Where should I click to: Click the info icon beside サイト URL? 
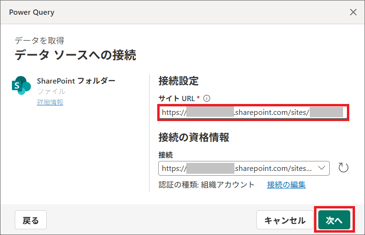pos(207,98)
